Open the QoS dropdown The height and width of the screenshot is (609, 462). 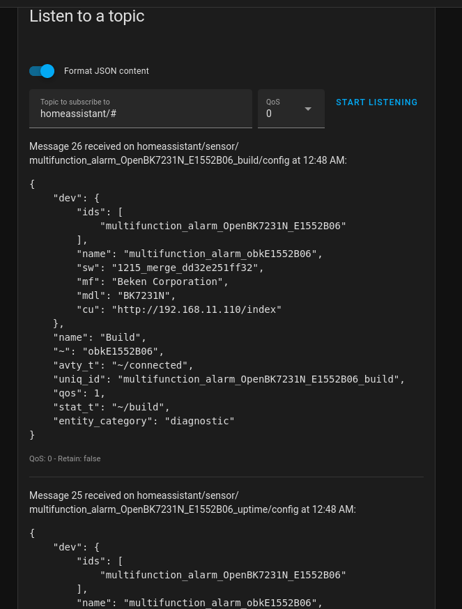click(x=291, y=109)
